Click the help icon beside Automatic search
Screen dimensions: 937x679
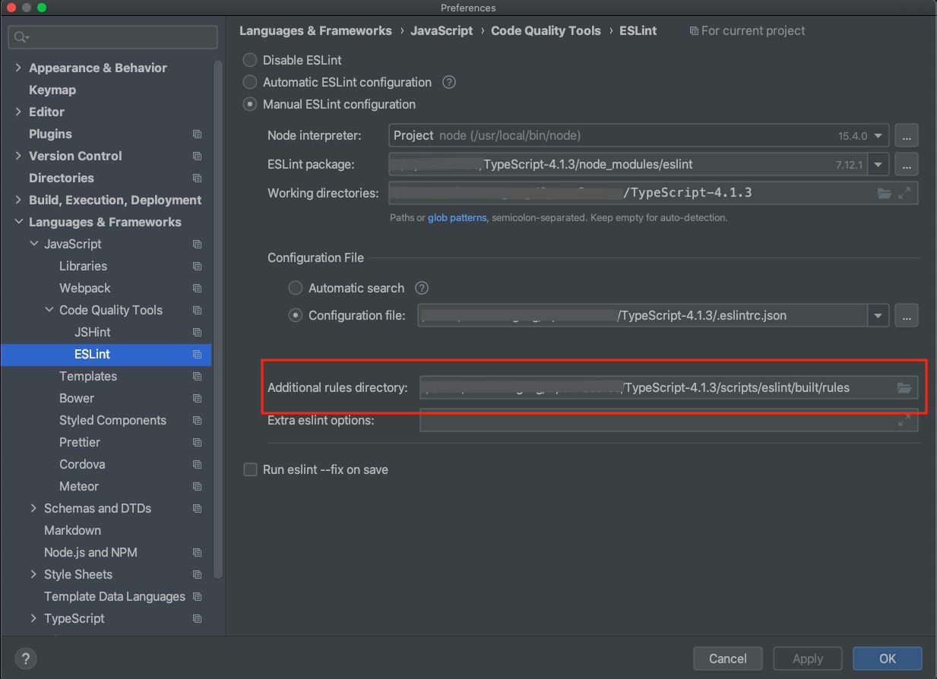tap(421, 288)
